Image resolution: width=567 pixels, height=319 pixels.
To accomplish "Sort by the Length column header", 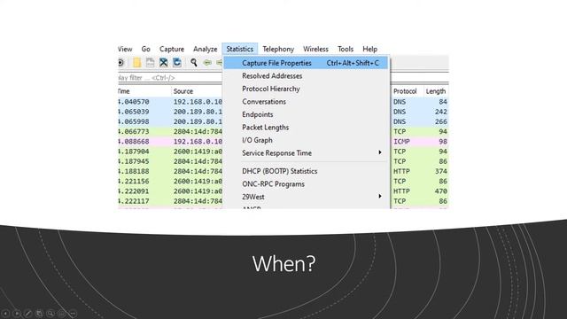I will [436, 91].
